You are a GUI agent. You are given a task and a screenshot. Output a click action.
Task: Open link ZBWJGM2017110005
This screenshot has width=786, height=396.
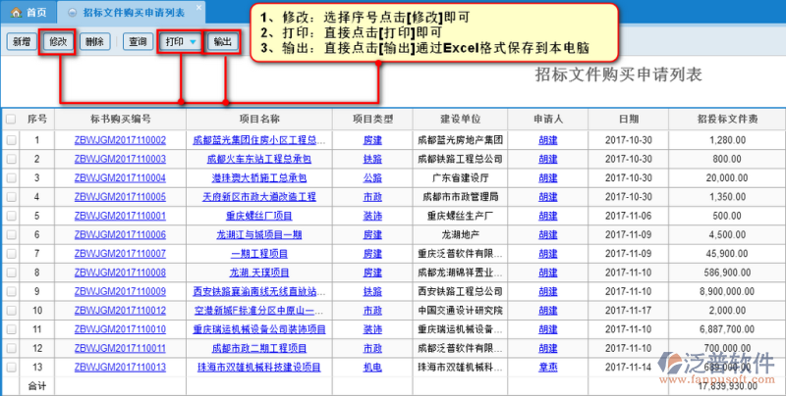click(x=120, y=197)
